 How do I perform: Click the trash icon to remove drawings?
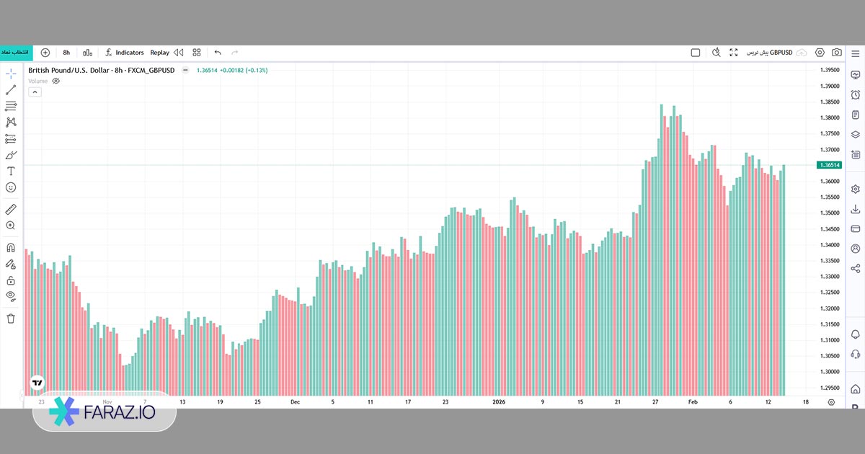pyautogui.click(x=11, y=318)
